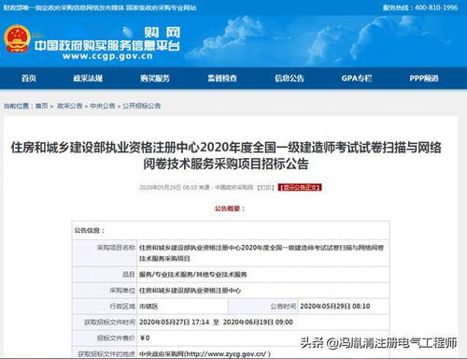
Task: Click breadcrumb link 中央公告
Action: [103, 106]
